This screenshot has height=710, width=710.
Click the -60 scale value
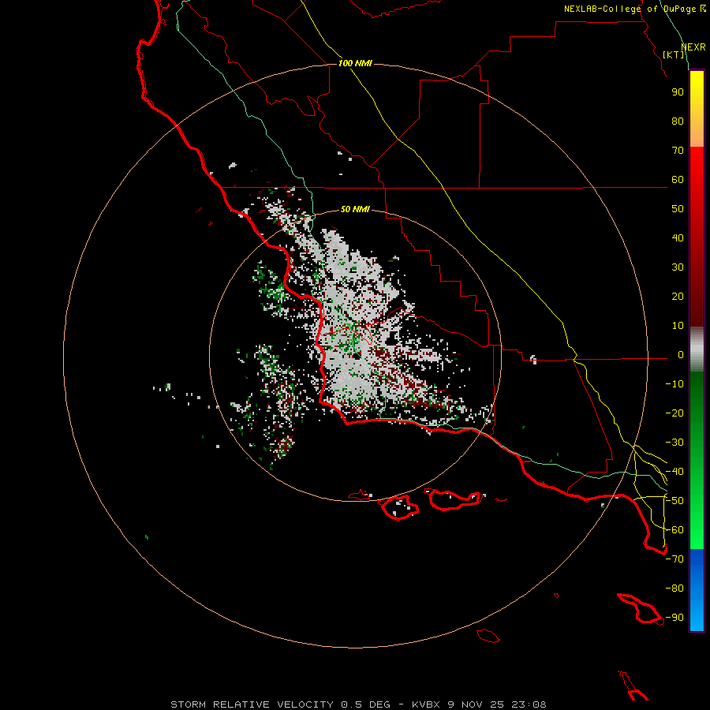click(x=674, y=530)
